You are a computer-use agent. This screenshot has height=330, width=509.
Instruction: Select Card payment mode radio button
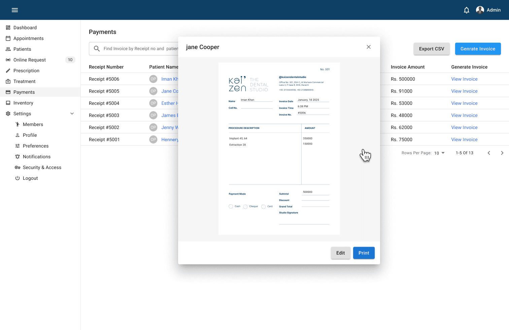263,207
